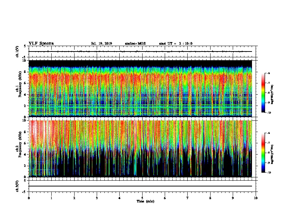Screen dimensions: 288x222
Task: Click inside the ch.1 spectrogram panel
Action: pos(140,89)
